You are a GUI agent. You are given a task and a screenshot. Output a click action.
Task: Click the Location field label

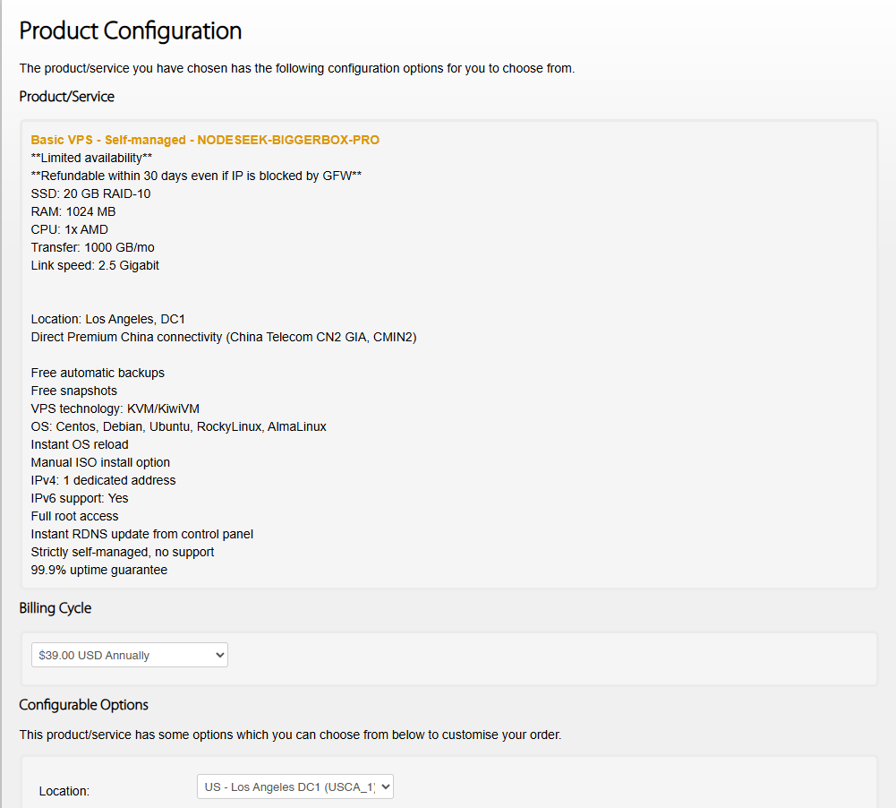point(64,791)
